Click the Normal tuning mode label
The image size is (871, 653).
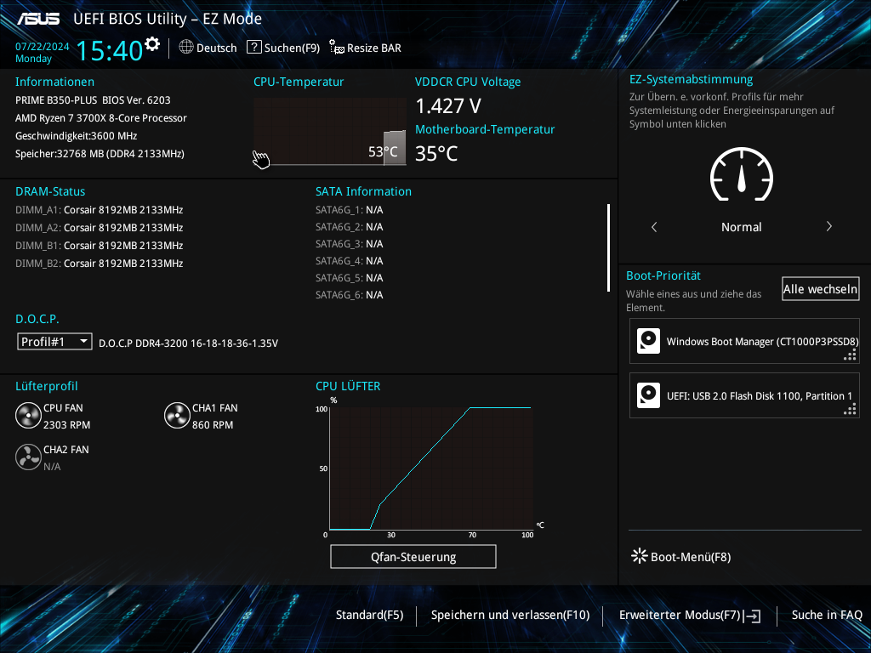pyautogui.click(x=742, y=227)
